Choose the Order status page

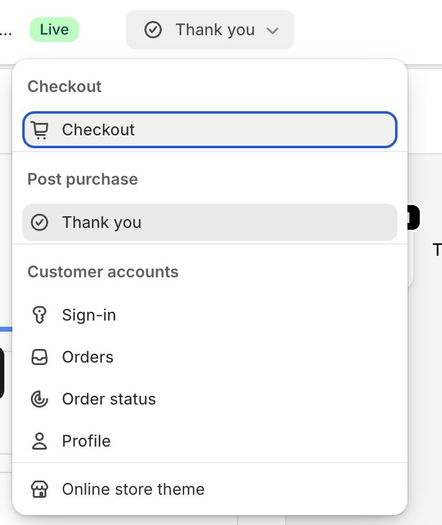pos(210,399)
